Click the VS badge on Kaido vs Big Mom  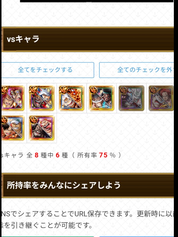point(33,120)
